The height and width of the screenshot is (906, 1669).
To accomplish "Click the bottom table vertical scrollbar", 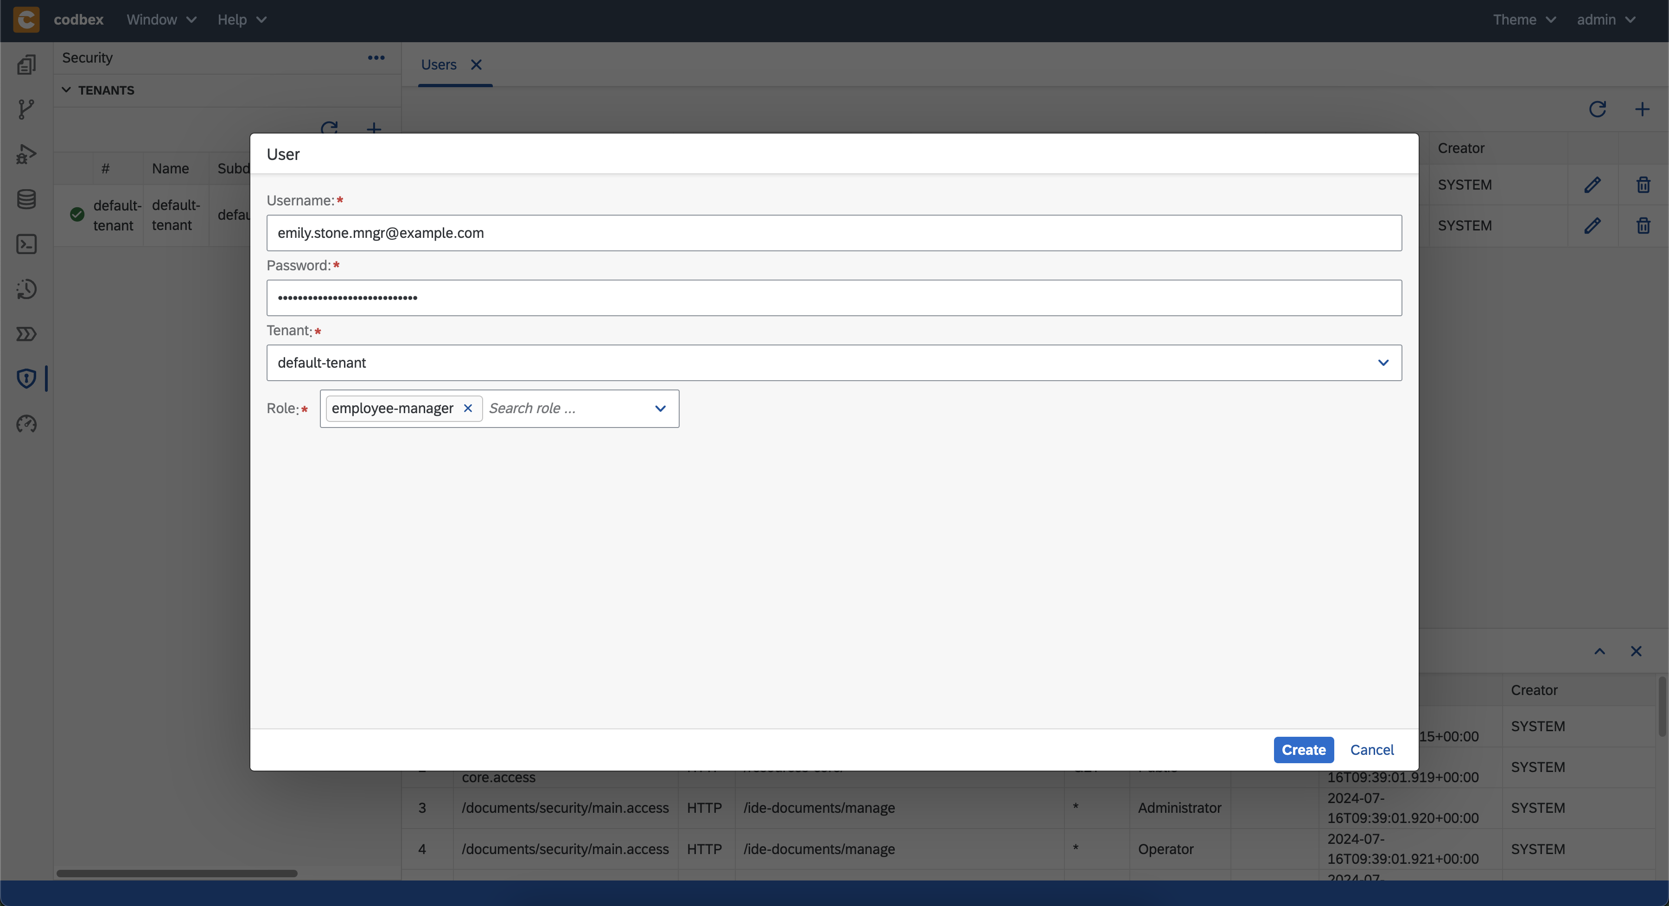I will click(x=1662, y=707).
